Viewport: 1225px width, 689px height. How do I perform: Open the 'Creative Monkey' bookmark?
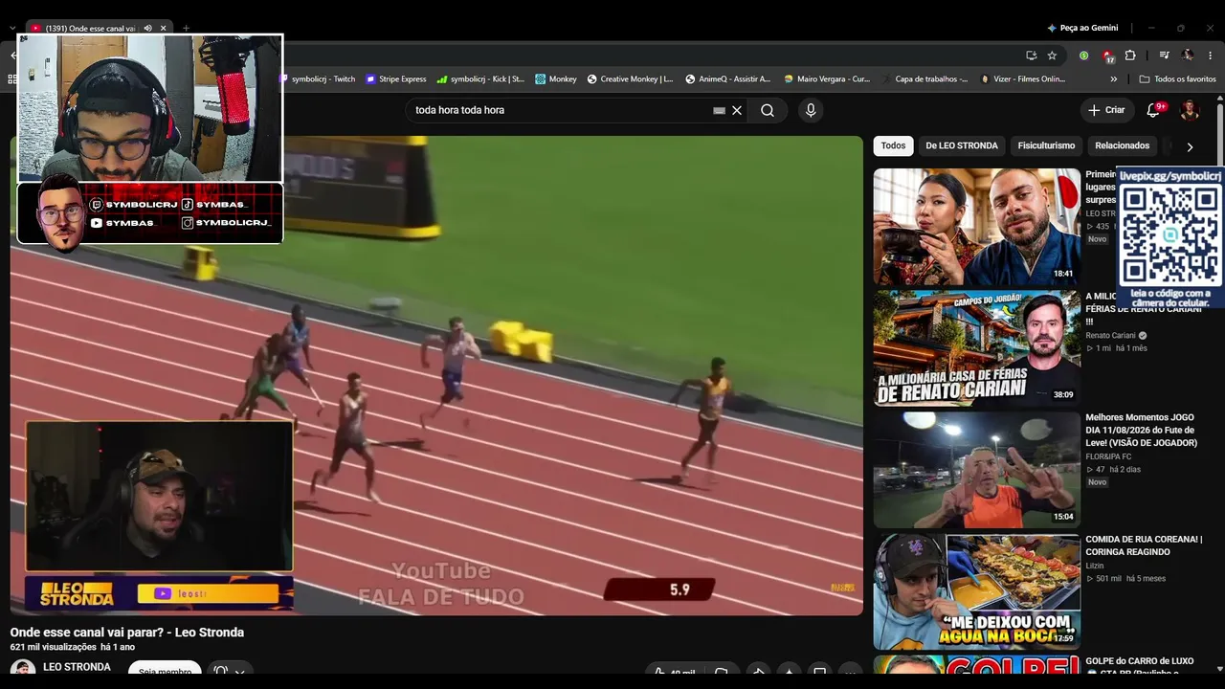[631, 79]
